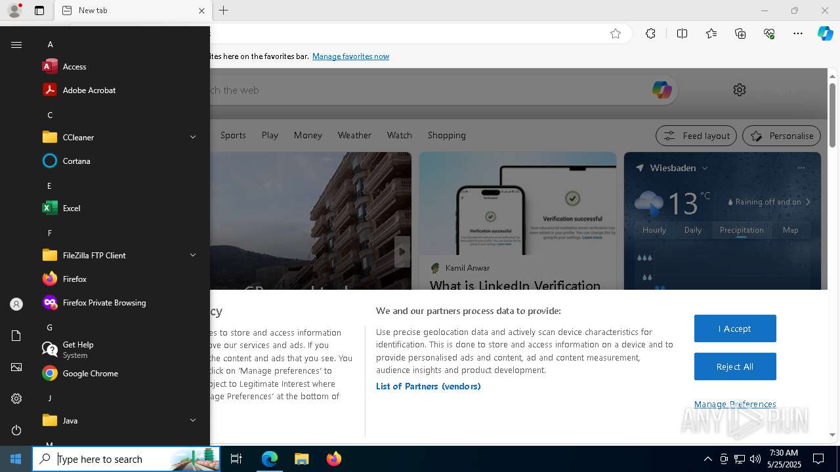840x472 pixels.
Task: Open page settings gear on new tab
Action: pos(740,90)
